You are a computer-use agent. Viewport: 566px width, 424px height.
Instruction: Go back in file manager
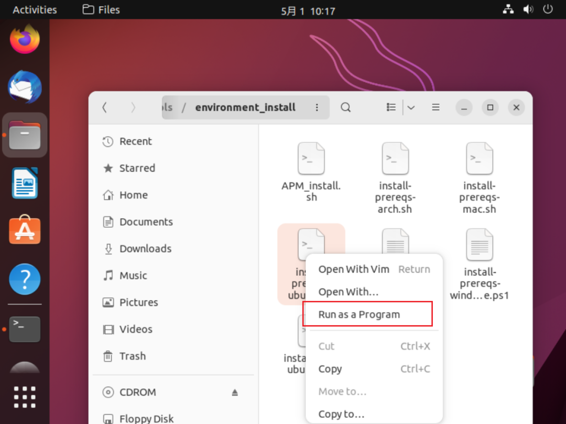pyautogui.click(x=105, y=107)
